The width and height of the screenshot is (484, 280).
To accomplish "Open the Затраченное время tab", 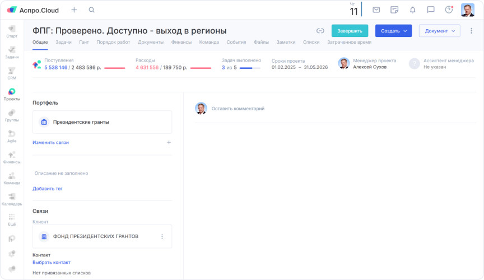I will pos(349,43).
